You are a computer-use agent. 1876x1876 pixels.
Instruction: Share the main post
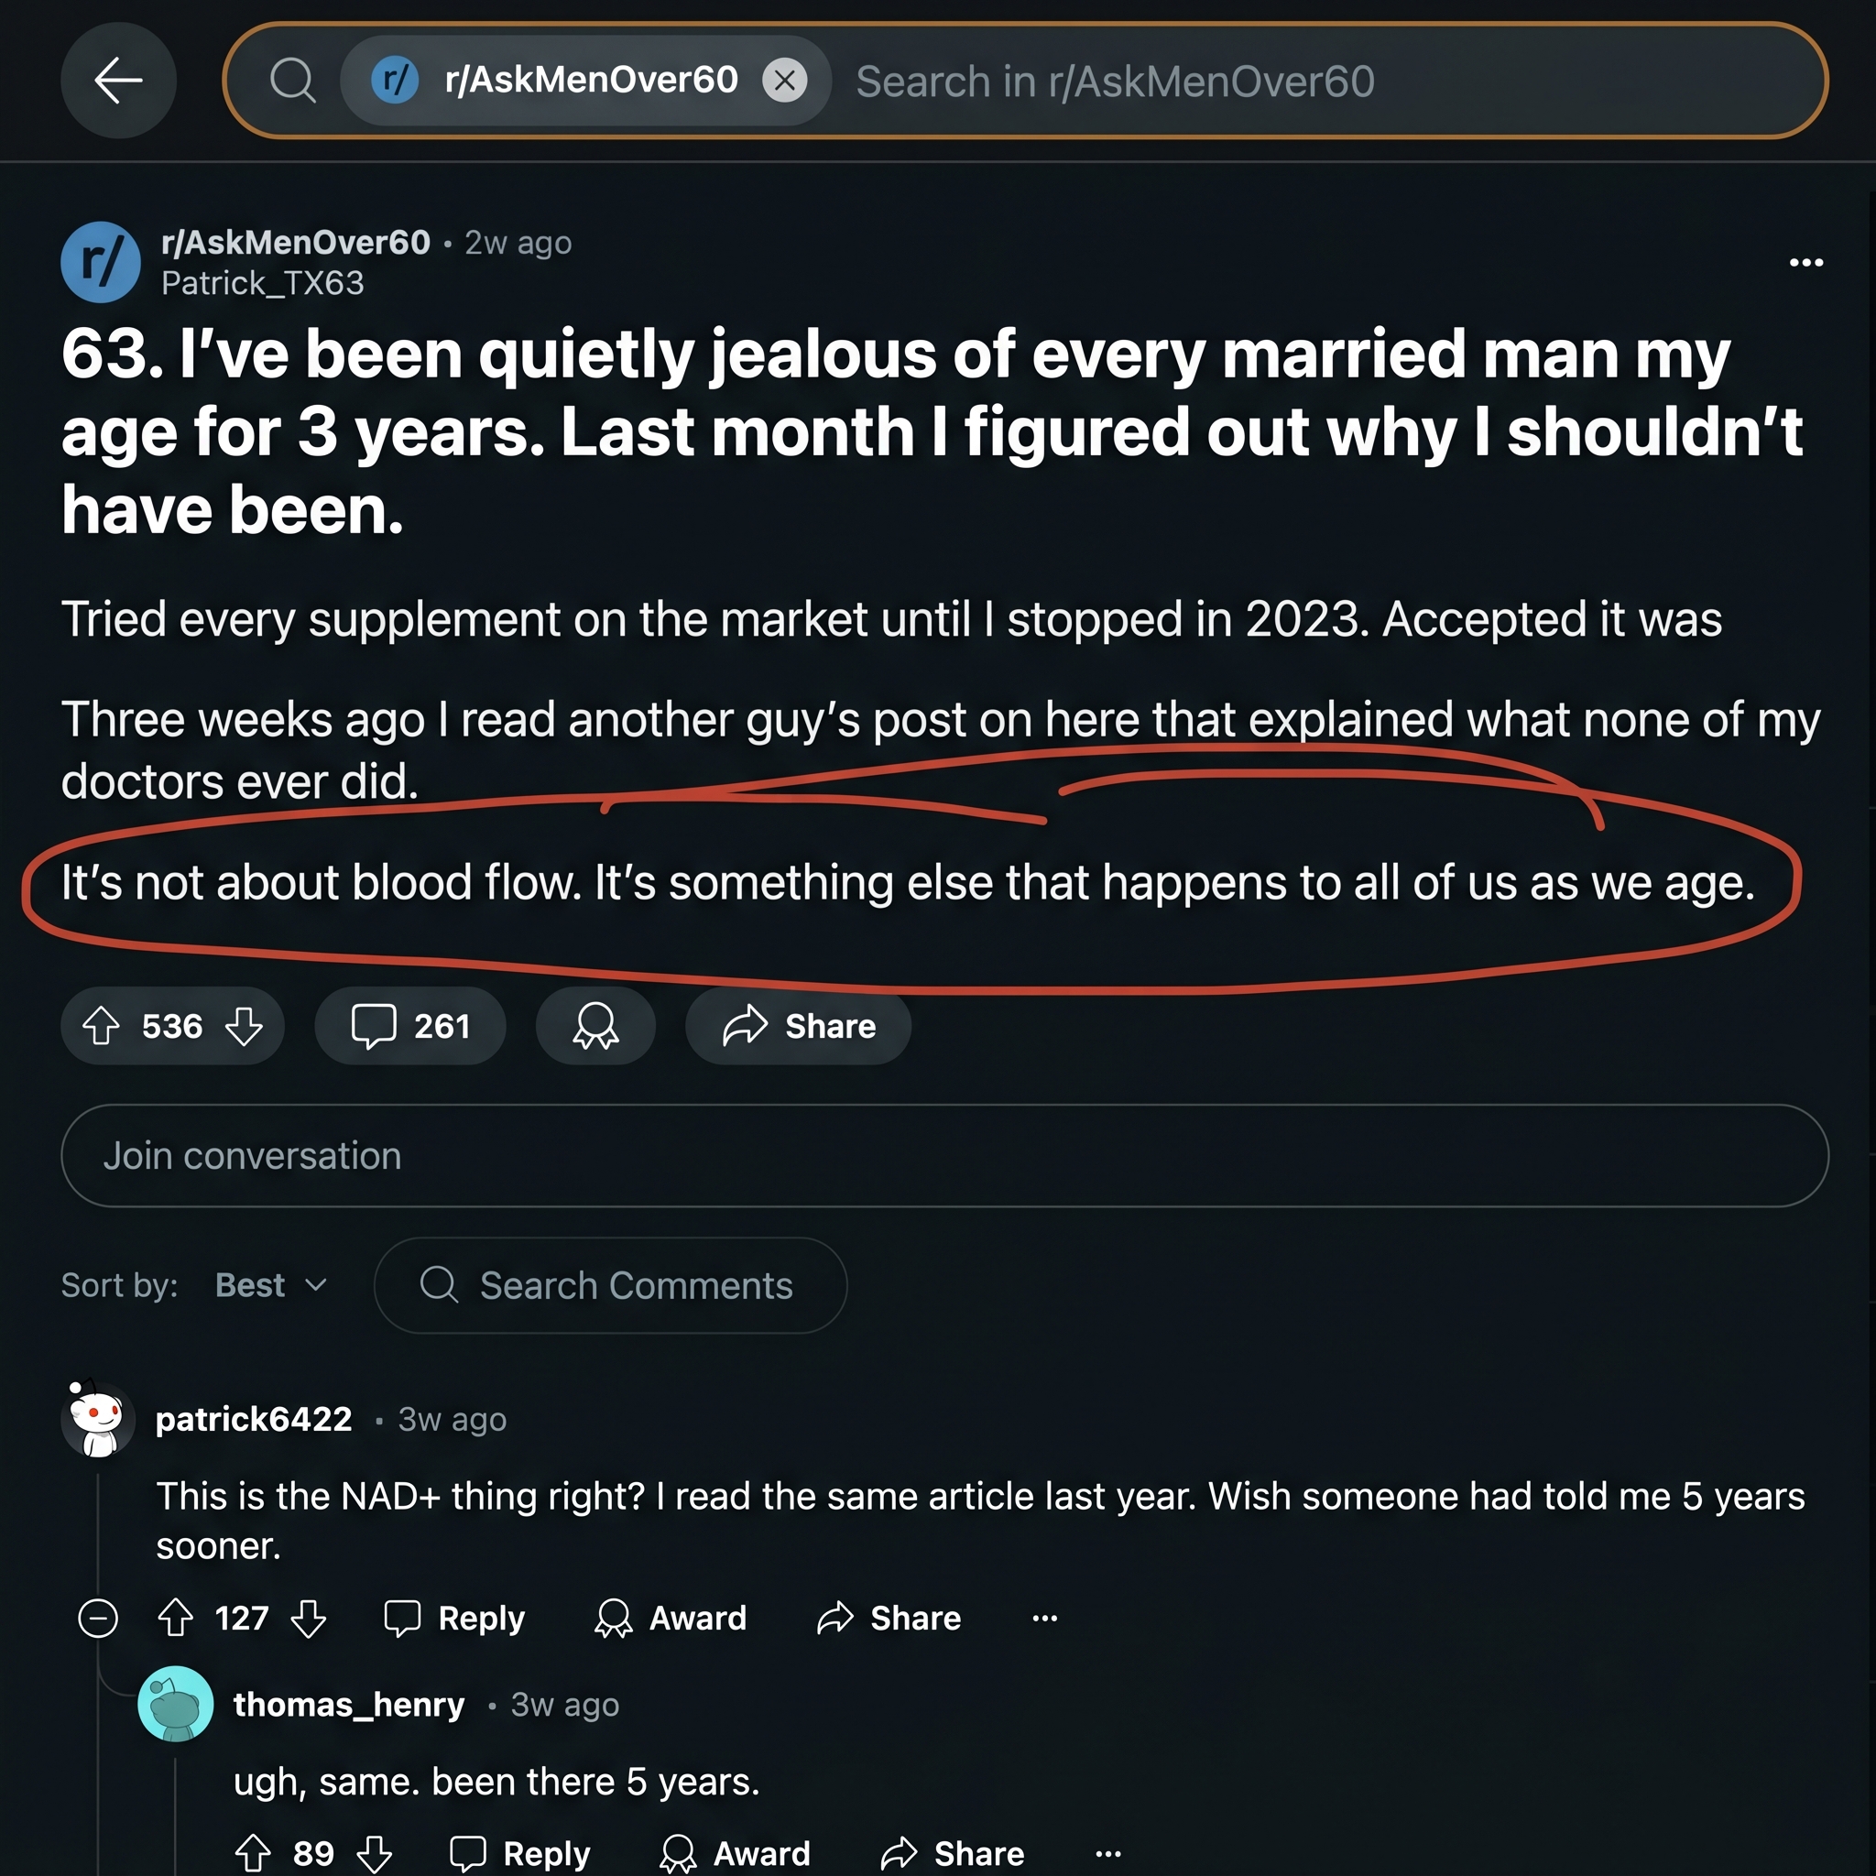(798, 1025)
